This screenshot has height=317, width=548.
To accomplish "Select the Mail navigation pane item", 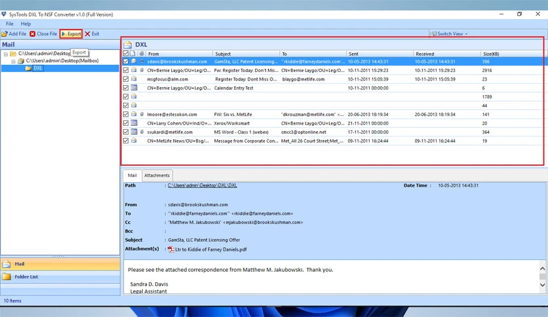I will tap(60, 264).
